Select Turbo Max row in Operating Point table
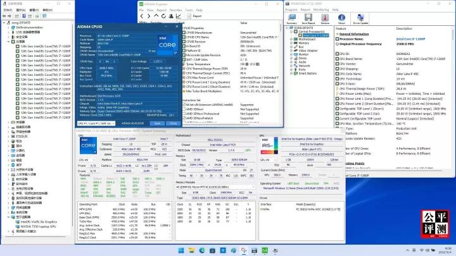The image size is (456, 256). click(x=125, y=221)
